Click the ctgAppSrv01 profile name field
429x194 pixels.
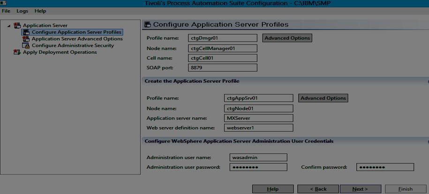[x=258, y=98]
